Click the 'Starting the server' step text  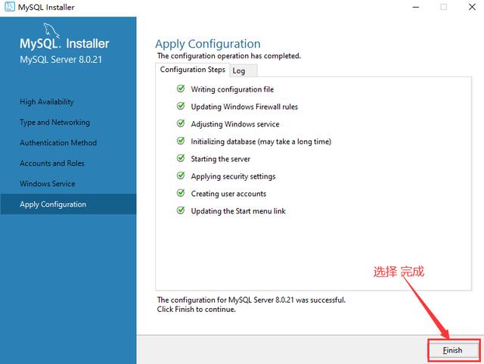[x=220, y=159]
